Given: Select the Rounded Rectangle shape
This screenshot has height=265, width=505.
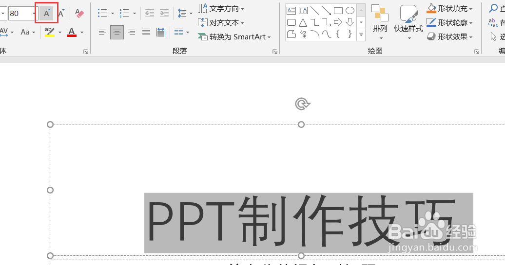Looking at the screenshot, I should point(291,22).
